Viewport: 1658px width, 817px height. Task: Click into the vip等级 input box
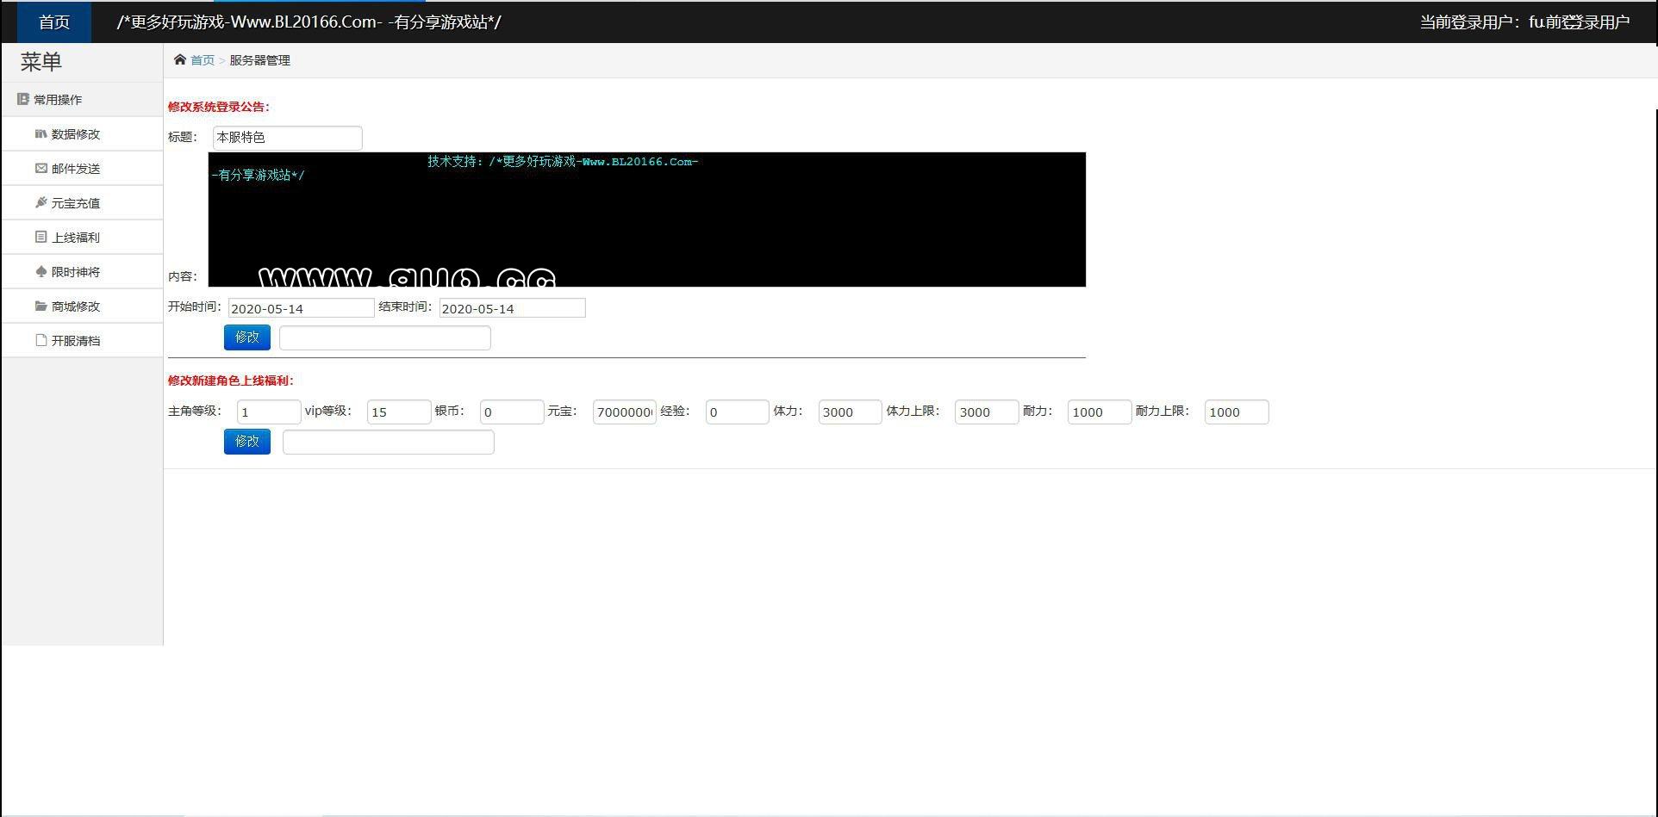[x=398, y=412]
